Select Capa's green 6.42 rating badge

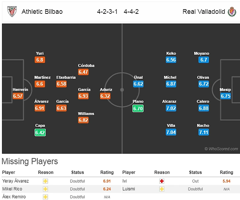tap(40, 132)
